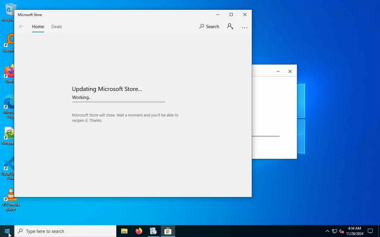Image resolution: width=380 pixels, height=237 pixels.
Task: Close the background white window
Action: click(x=290, y=71)
